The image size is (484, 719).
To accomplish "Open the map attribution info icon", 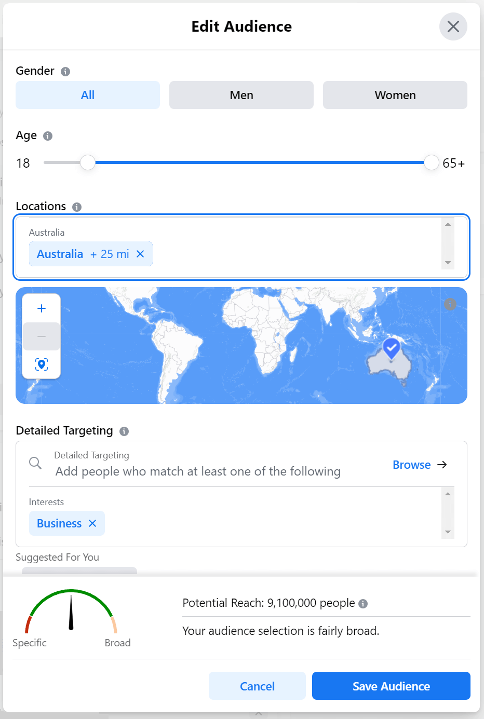I will (x=450, y=304).
